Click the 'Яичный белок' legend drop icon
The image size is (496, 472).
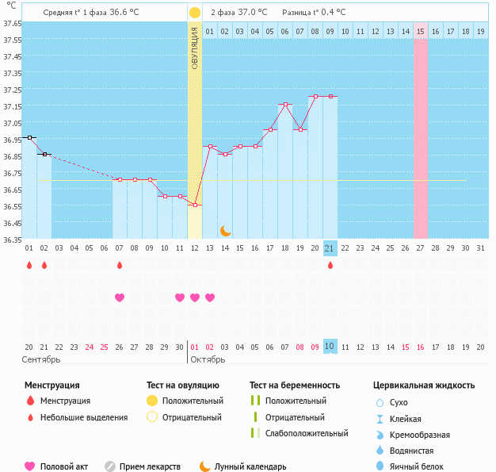point(380,466)
